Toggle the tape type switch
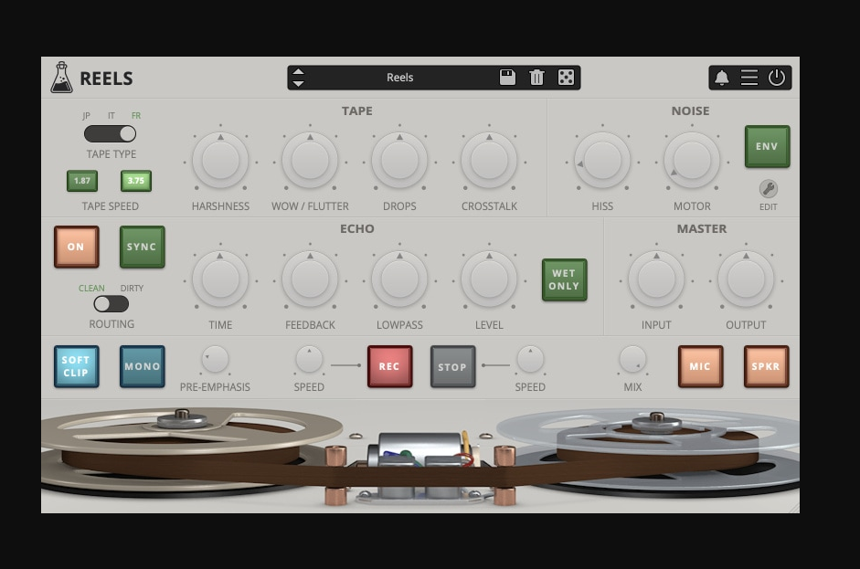860x569 pixels. point(111,134)
